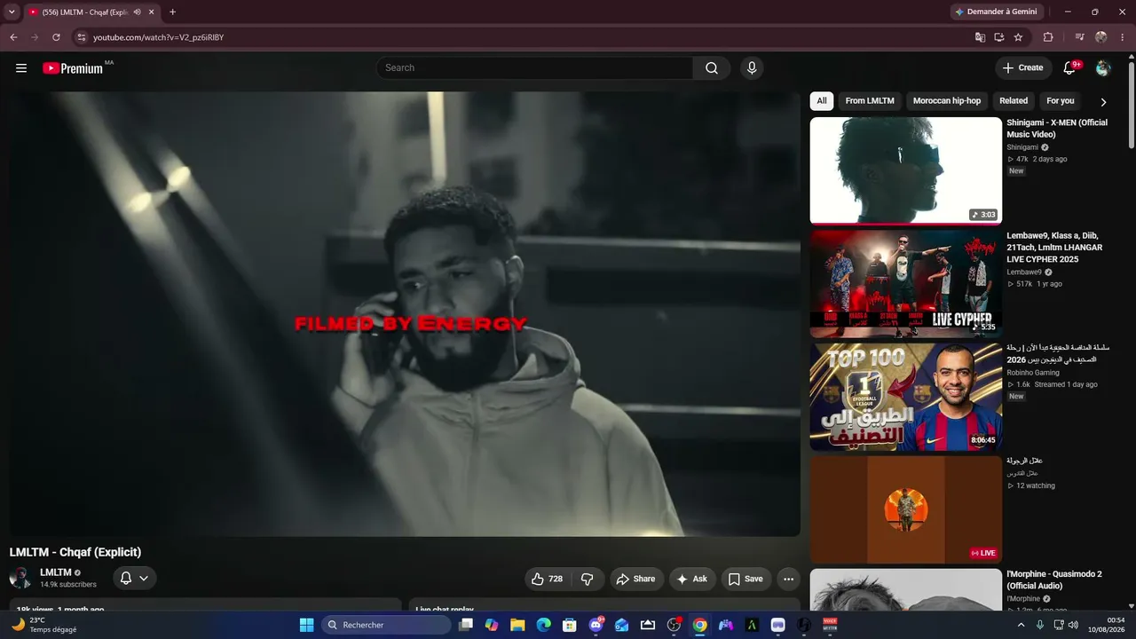This screenshot has width=1136, height=639.
Task: Select the From LMLTM chip
Action: tap(870, 101)
